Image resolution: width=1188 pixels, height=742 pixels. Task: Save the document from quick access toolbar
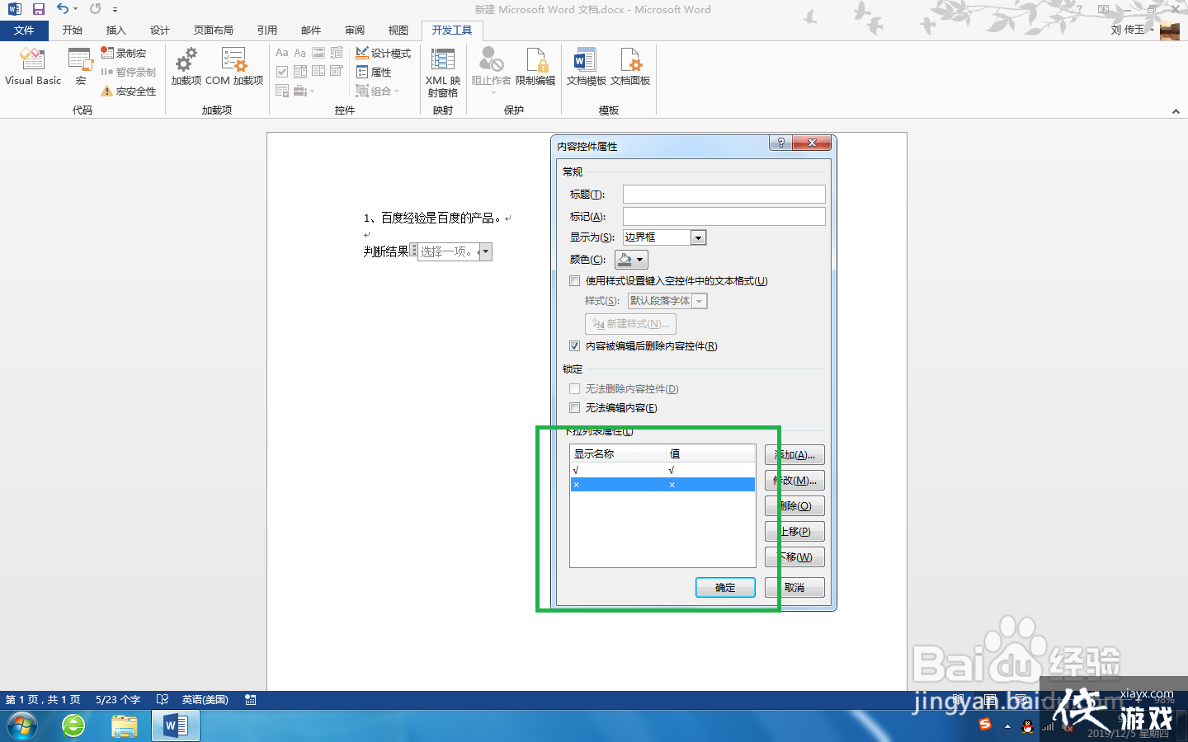[38, 9]
